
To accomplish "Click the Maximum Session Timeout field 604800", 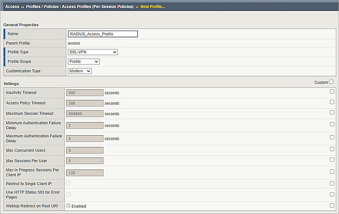I will 85,114.
